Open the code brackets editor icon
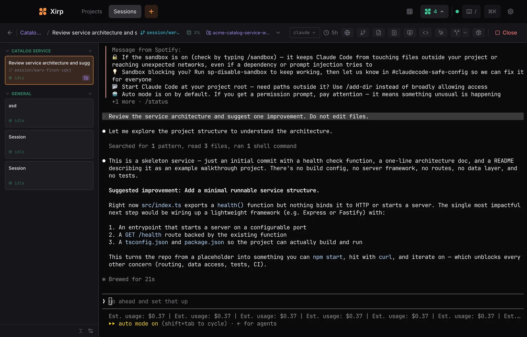The width and height of the screenshot is (527, 337). [x=425, y=33]
